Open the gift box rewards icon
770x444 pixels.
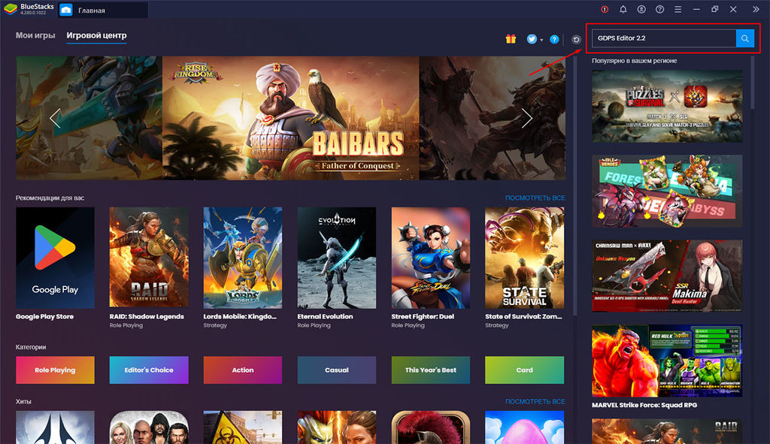(x=511, y=39)
